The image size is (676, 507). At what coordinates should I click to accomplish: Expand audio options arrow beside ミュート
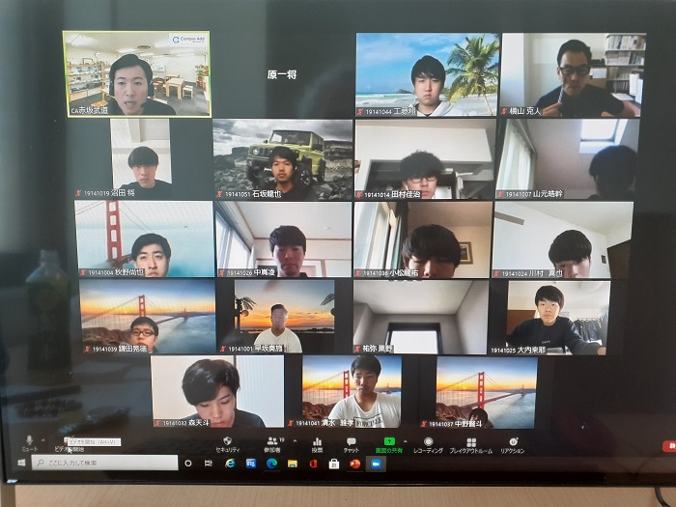[x=43, y=440]
